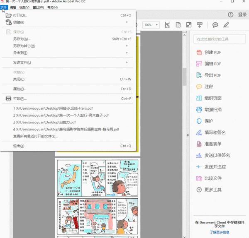
Task: Open the 创建 PDF tool
Action: coord(209,53)
